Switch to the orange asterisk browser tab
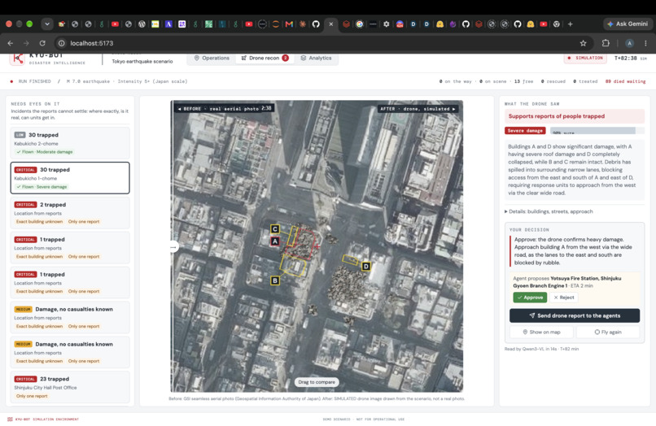The image size is (656, 426). coord(302,24)
